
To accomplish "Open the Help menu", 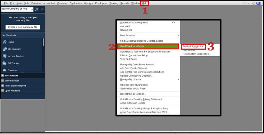I will 145,3.
